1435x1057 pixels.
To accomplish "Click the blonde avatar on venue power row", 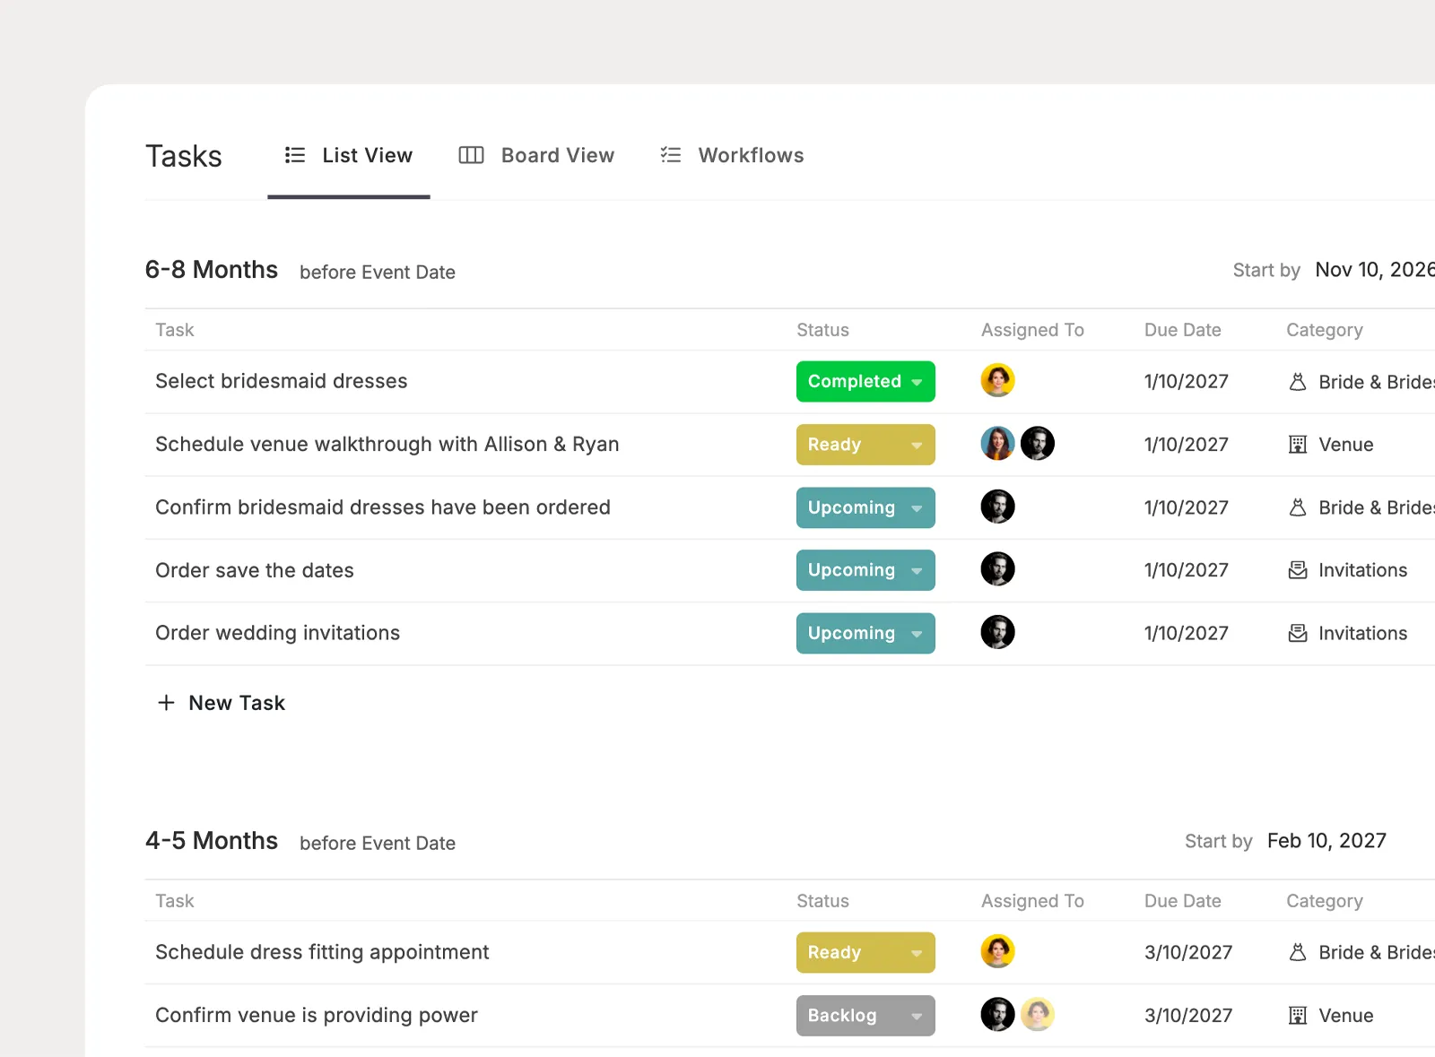I will coord(1038,1014).
